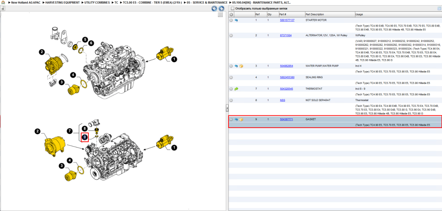Click the 'Ref' column header
Screen dimensions: 442x211
point(257,15)
